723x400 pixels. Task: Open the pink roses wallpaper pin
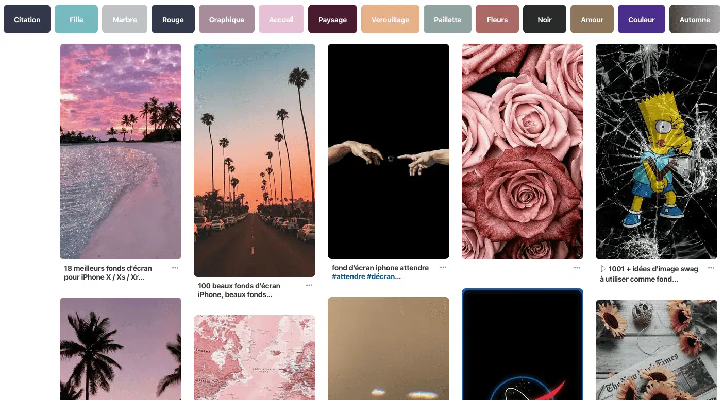click(x=523, y=151)
